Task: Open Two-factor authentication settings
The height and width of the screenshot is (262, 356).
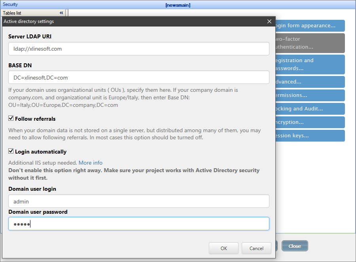Action: click(x=316, y=43)
